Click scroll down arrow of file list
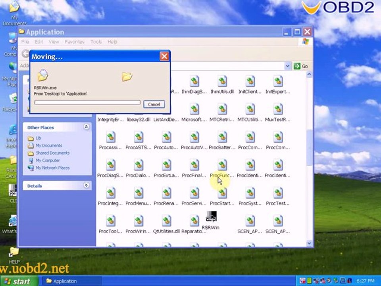Screen dimensions: 381x286 309,243
